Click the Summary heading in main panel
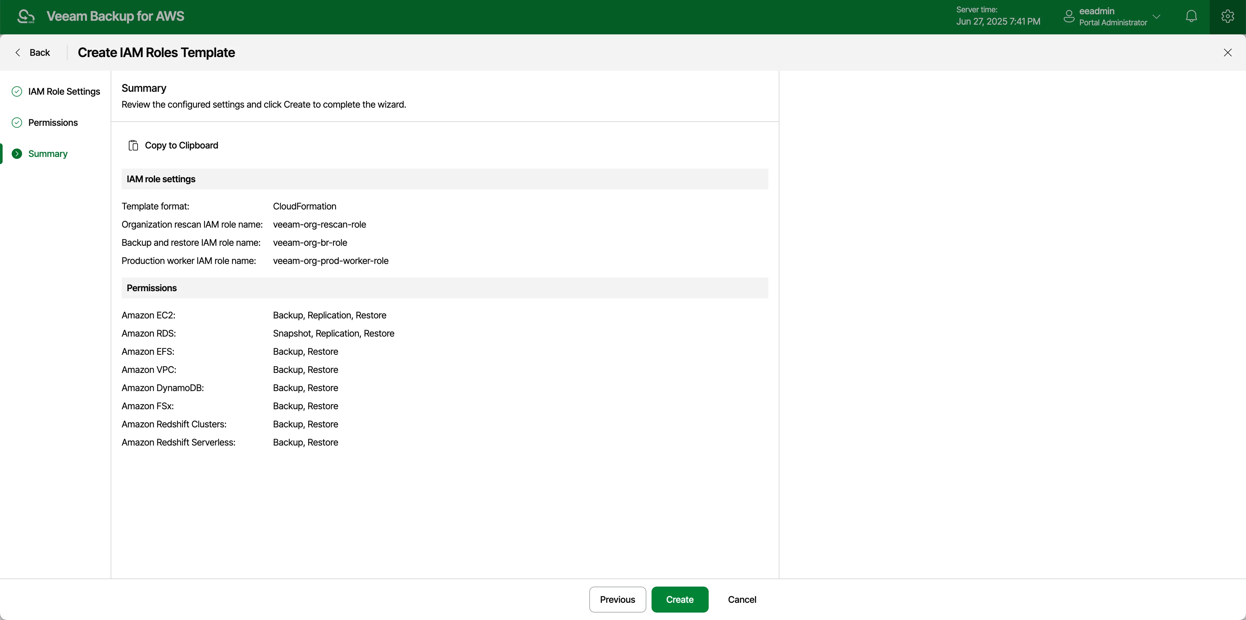The width and height of the screenshot is (1246, 620). pos(144,88)
